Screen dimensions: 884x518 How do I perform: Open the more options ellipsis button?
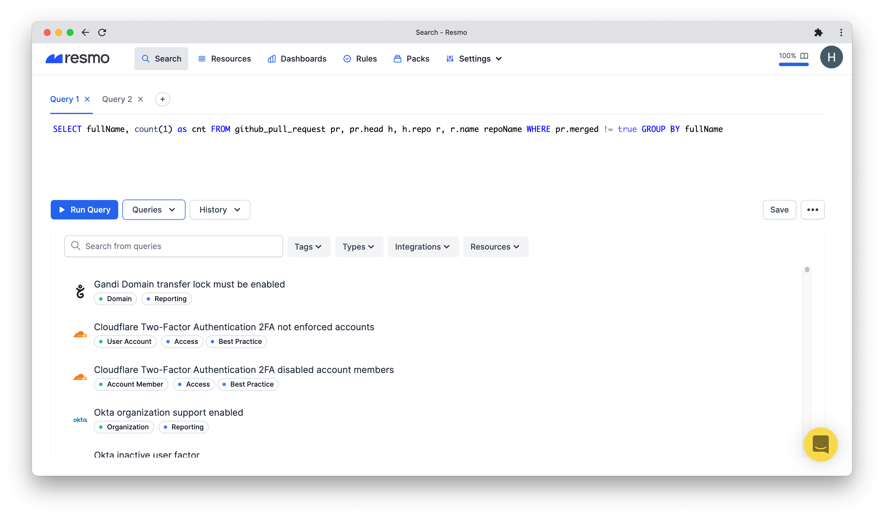click(x=813, y=210)
